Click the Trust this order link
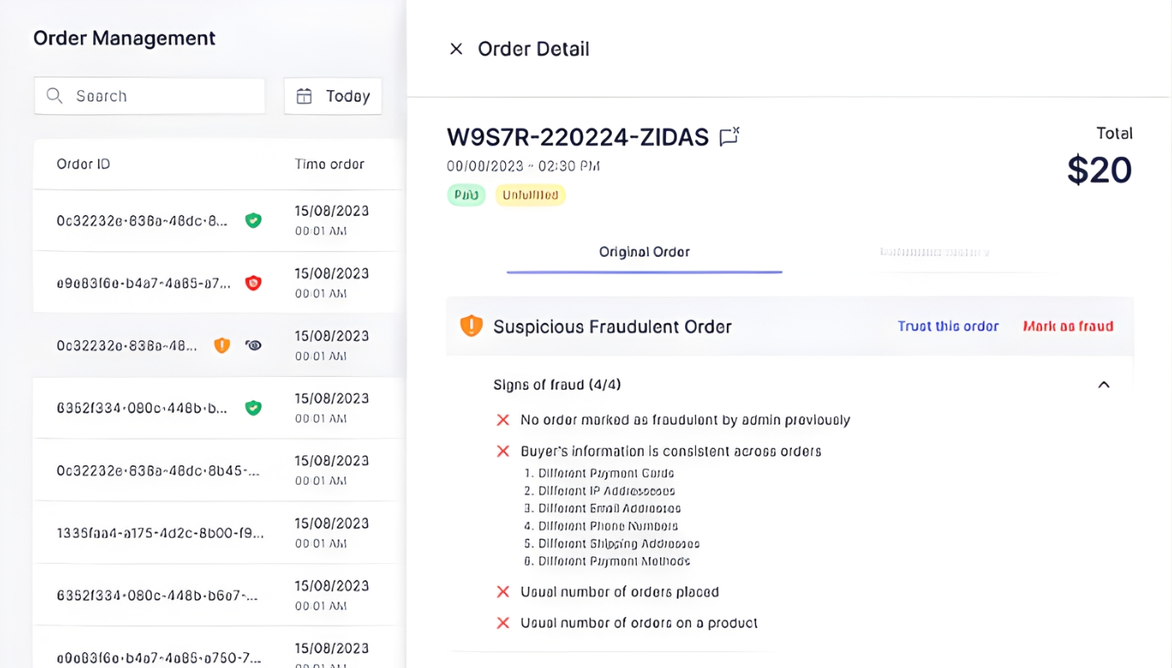1172x668 pixels. (948, 326)
